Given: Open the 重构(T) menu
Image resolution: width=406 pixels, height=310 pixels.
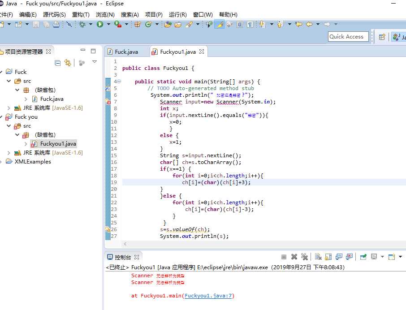Looking at the screenshot, I should tap(81, 15).
